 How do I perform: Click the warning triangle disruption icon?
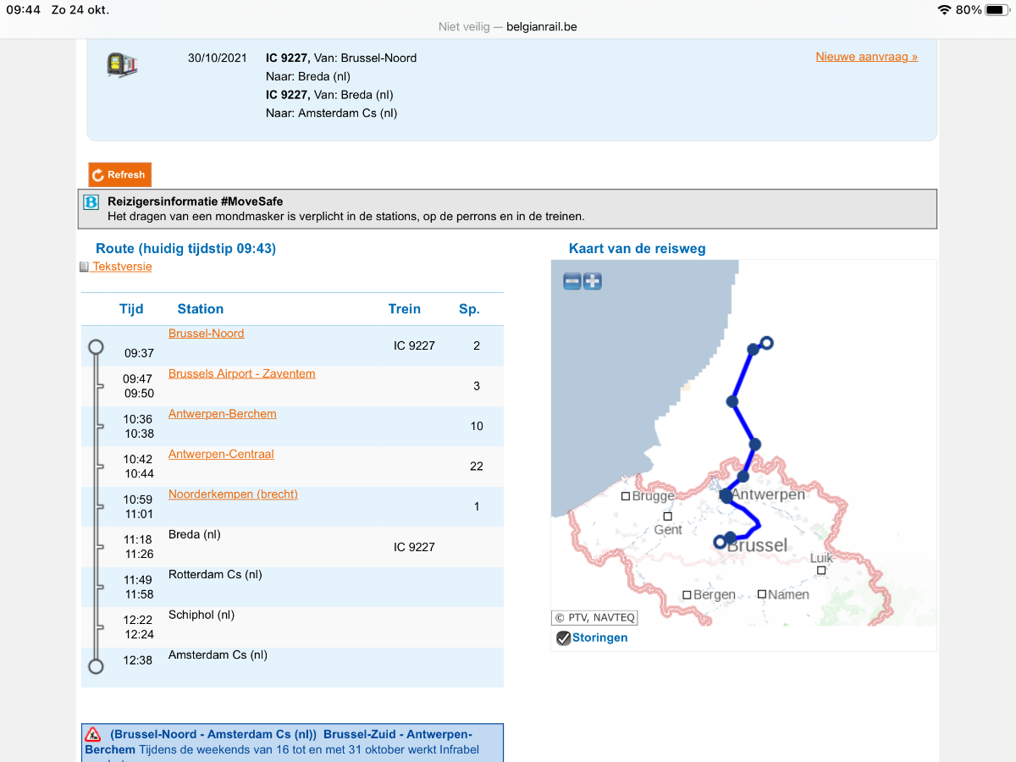pyautogui.click(x=93, y=734)
